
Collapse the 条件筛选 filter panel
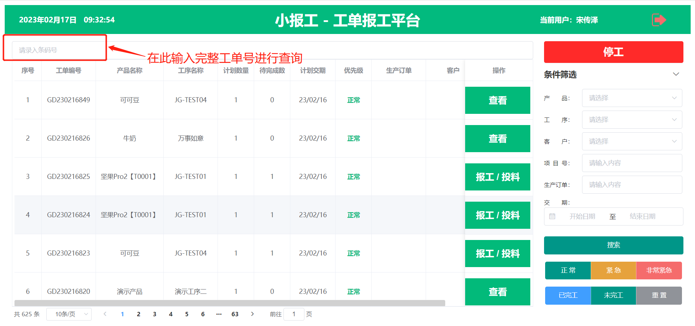pos(675,74)
